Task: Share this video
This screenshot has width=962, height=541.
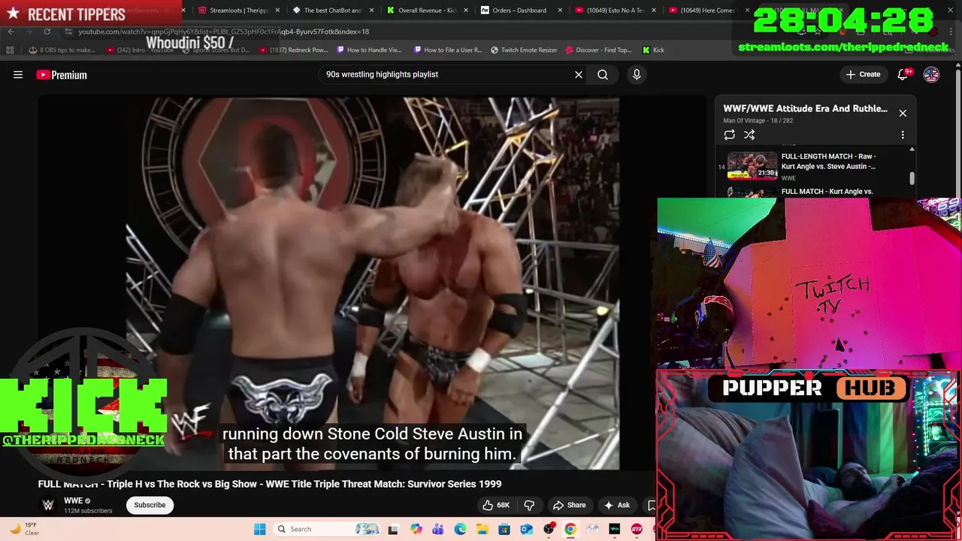Action: 569,505
